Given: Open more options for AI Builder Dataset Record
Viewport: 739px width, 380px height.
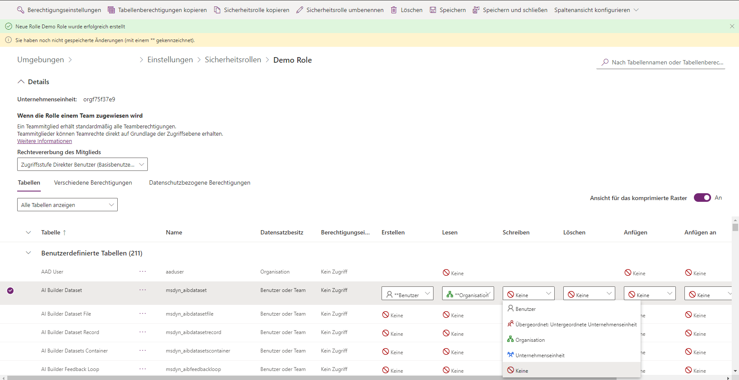Looking at the screenshot, I should coord(143,332).
